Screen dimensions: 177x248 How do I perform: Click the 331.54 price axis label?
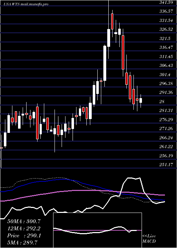[x=165, y=21]
